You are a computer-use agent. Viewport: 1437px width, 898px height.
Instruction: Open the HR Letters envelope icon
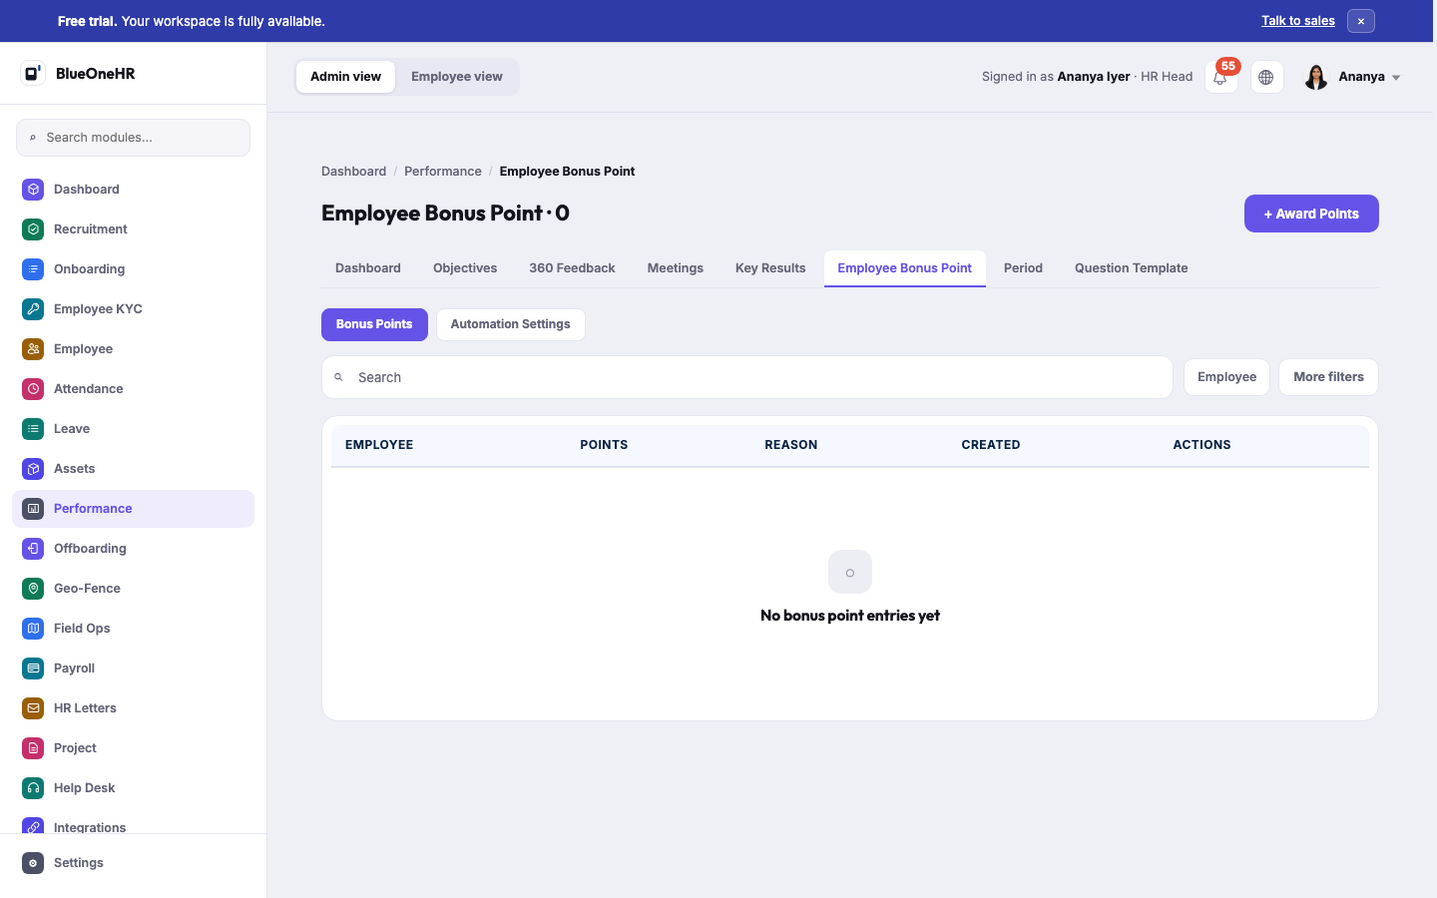tap(33, 707)
